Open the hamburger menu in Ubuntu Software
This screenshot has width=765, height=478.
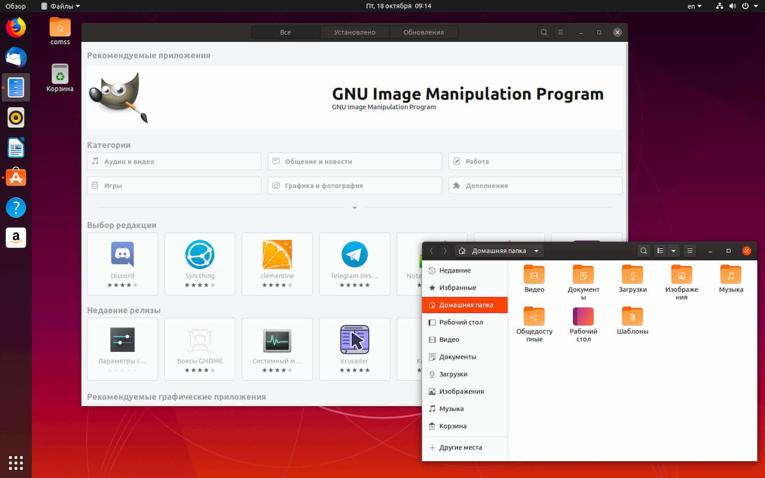point(560,32)
